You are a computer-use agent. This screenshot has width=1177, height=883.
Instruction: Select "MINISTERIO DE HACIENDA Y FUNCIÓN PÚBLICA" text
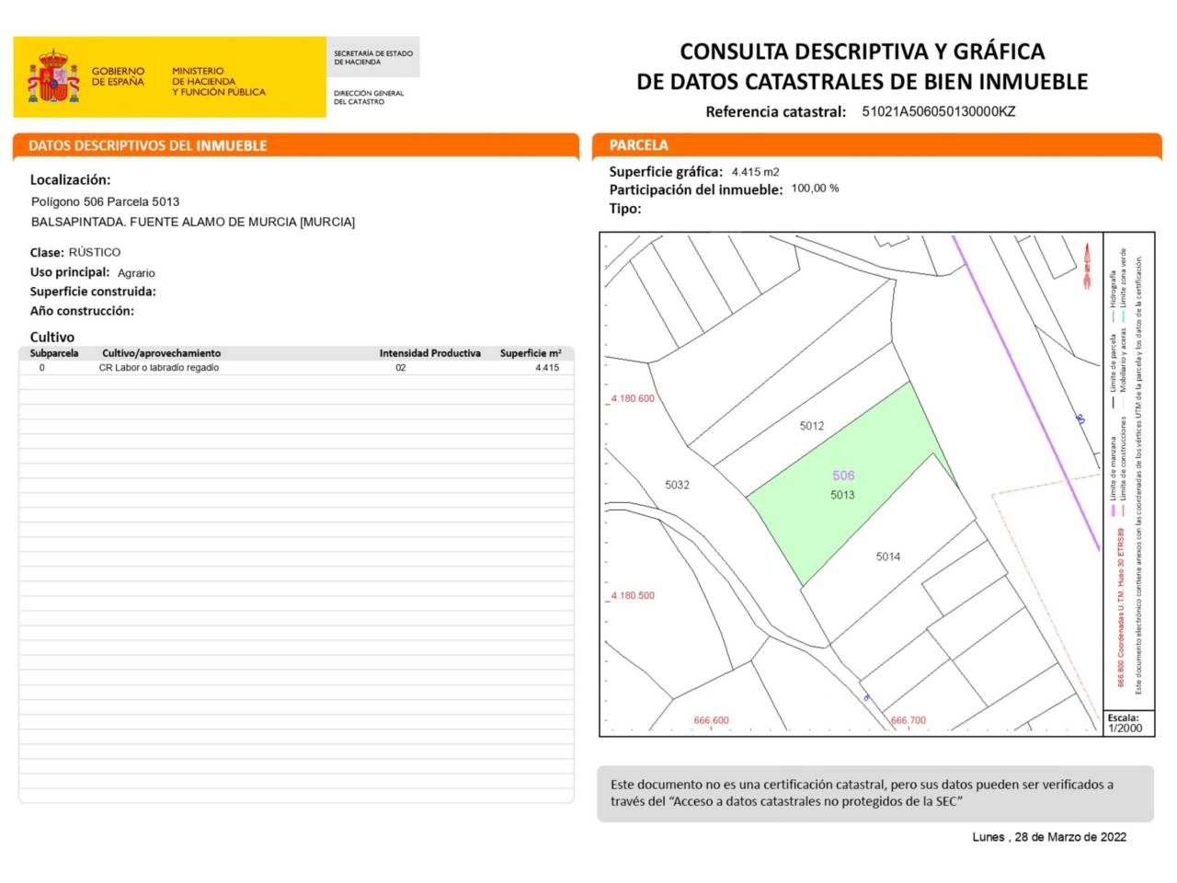point(218,81)
